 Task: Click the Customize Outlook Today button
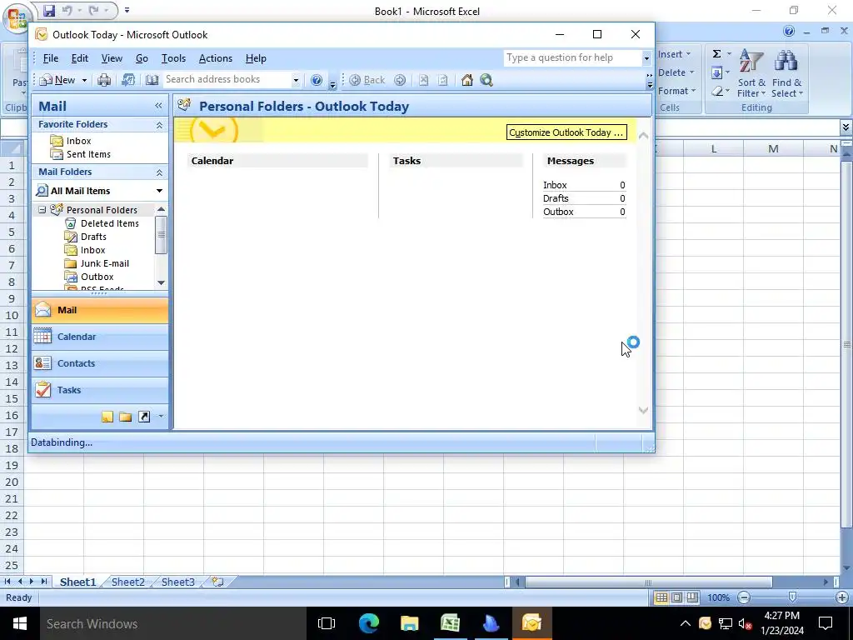[566, 132]
